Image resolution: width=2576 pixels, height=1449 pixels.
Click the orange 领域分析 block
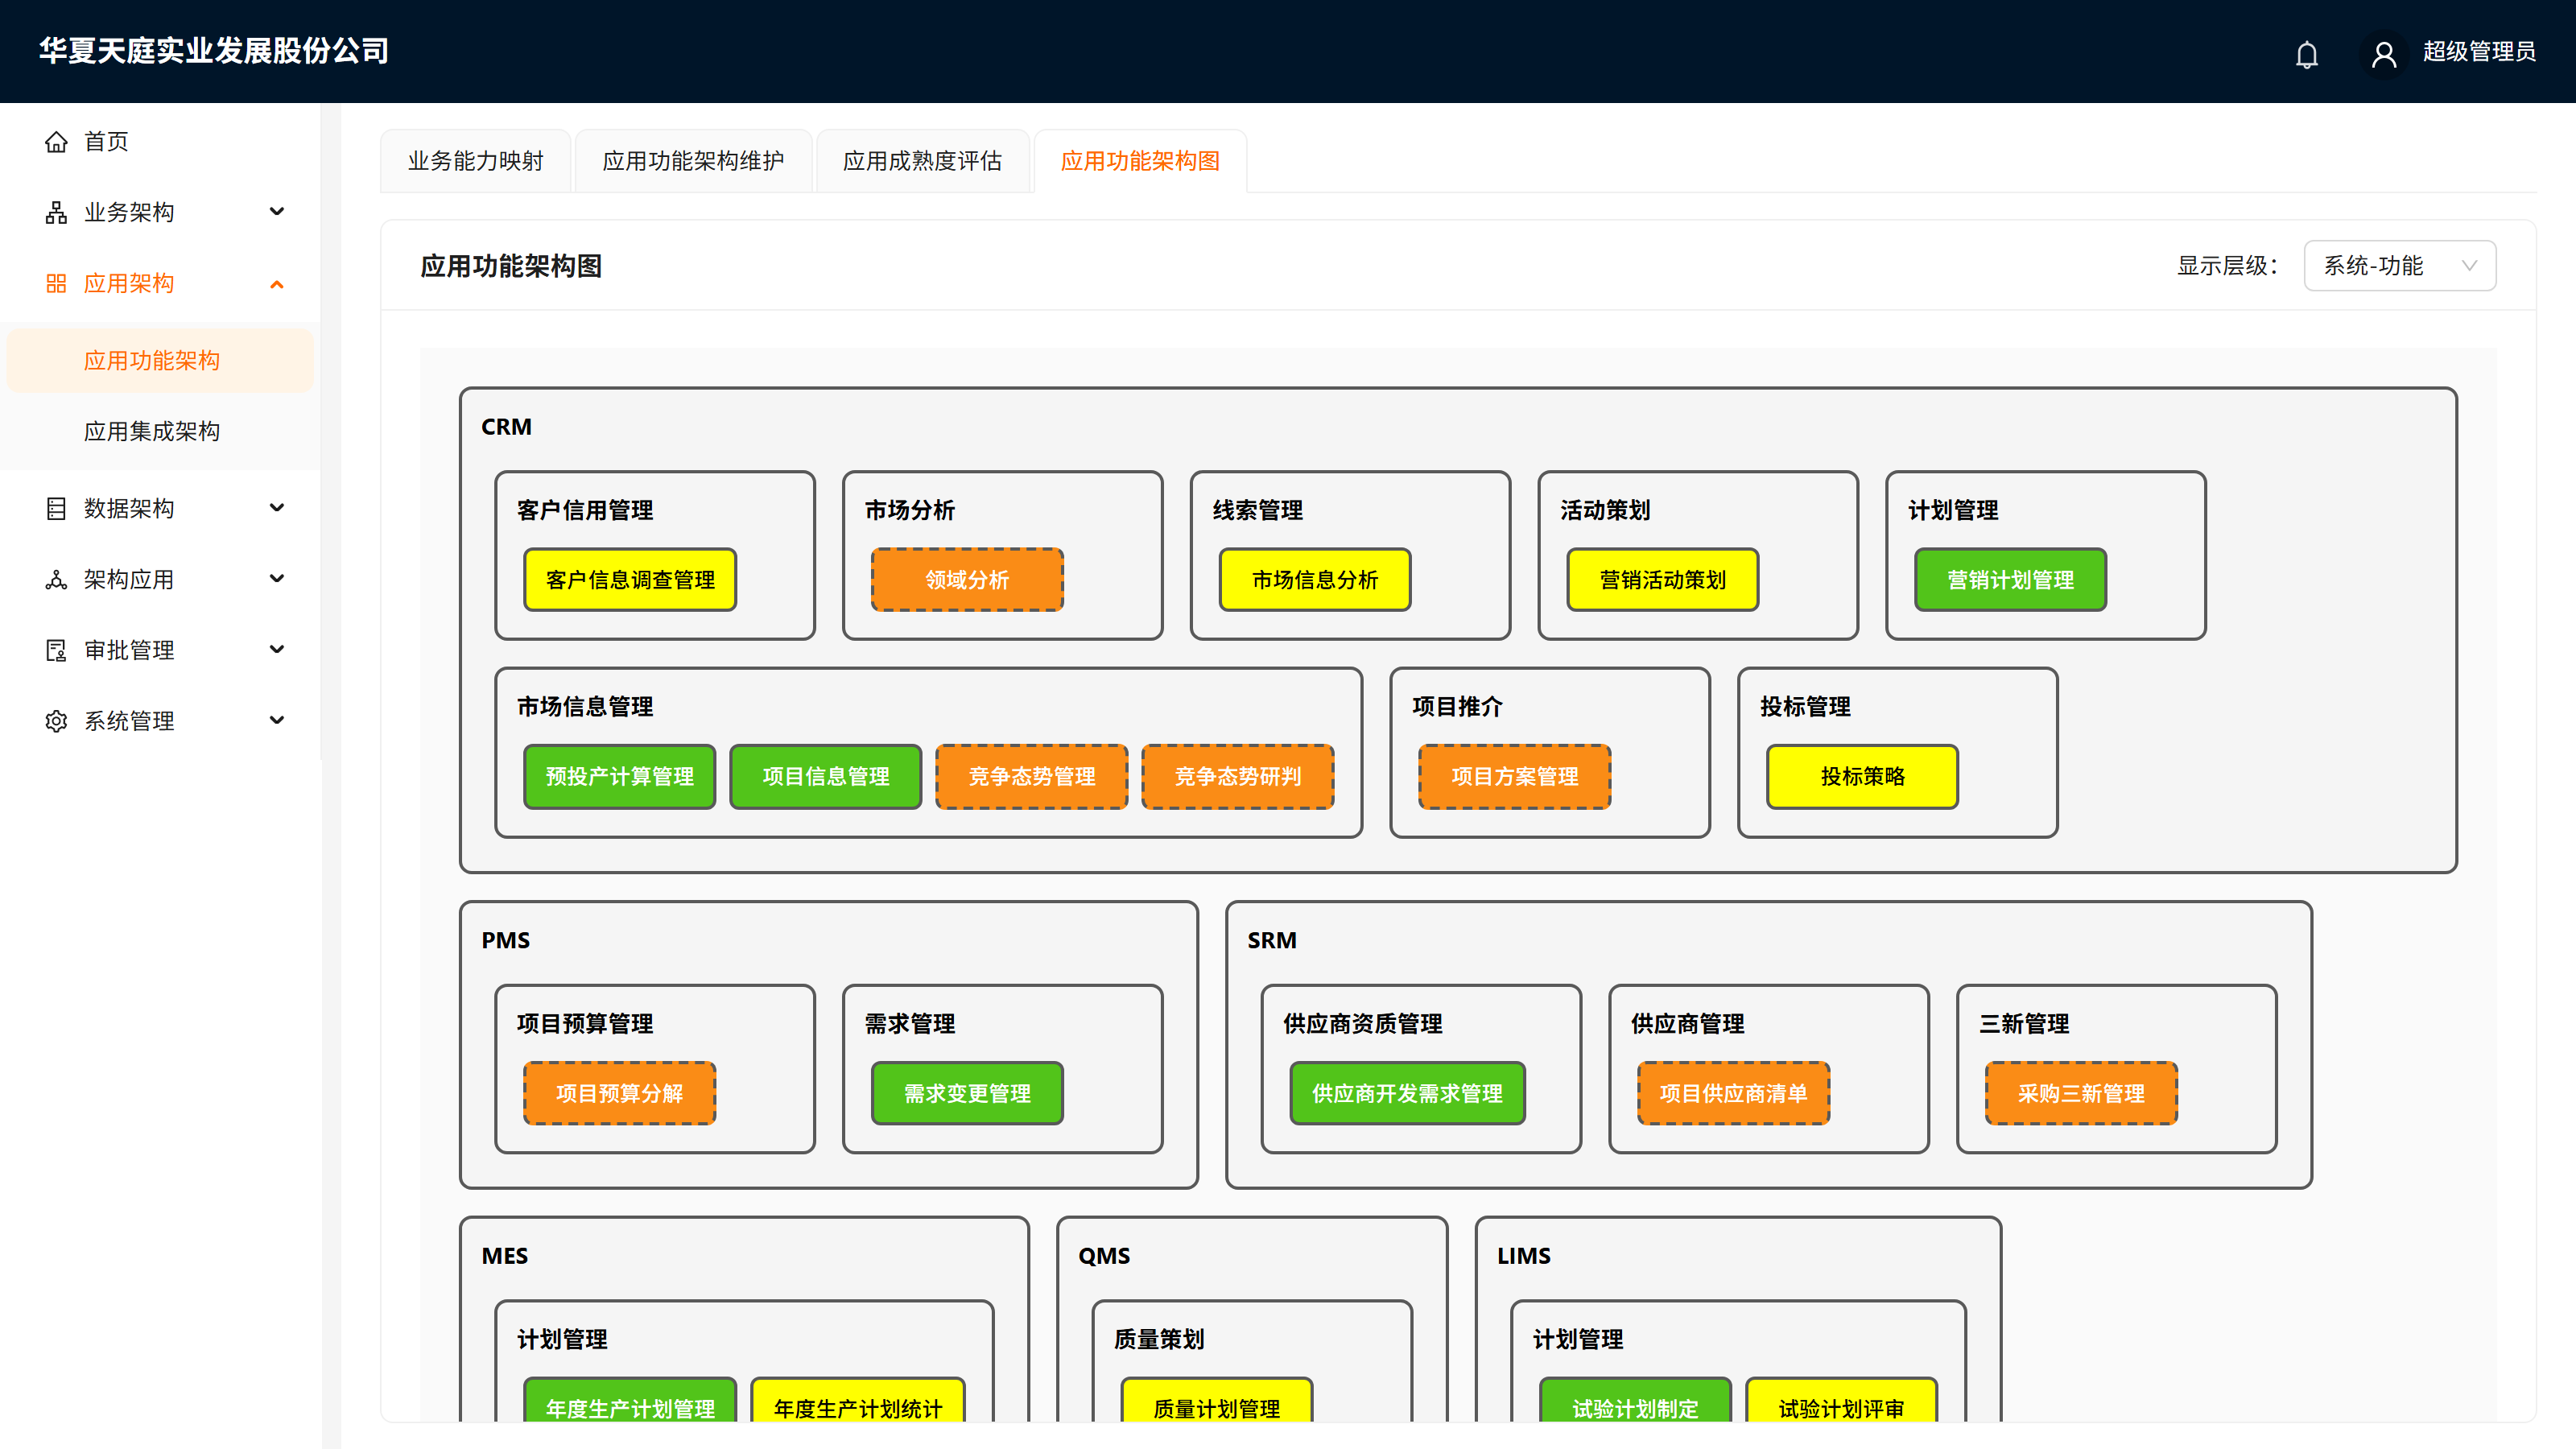click(x=967, y=580)
